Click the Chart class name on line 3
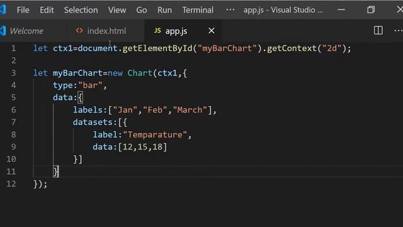The image size is (403, 227). [140, 73]
